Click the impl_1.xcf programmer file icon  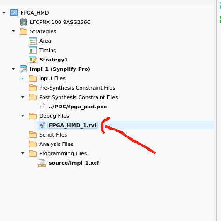(42, 163)
